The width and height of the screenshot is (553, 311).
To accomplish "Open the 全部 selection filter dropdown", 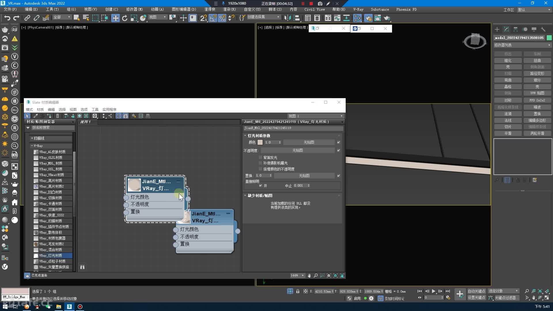I will tap(62, 17).
